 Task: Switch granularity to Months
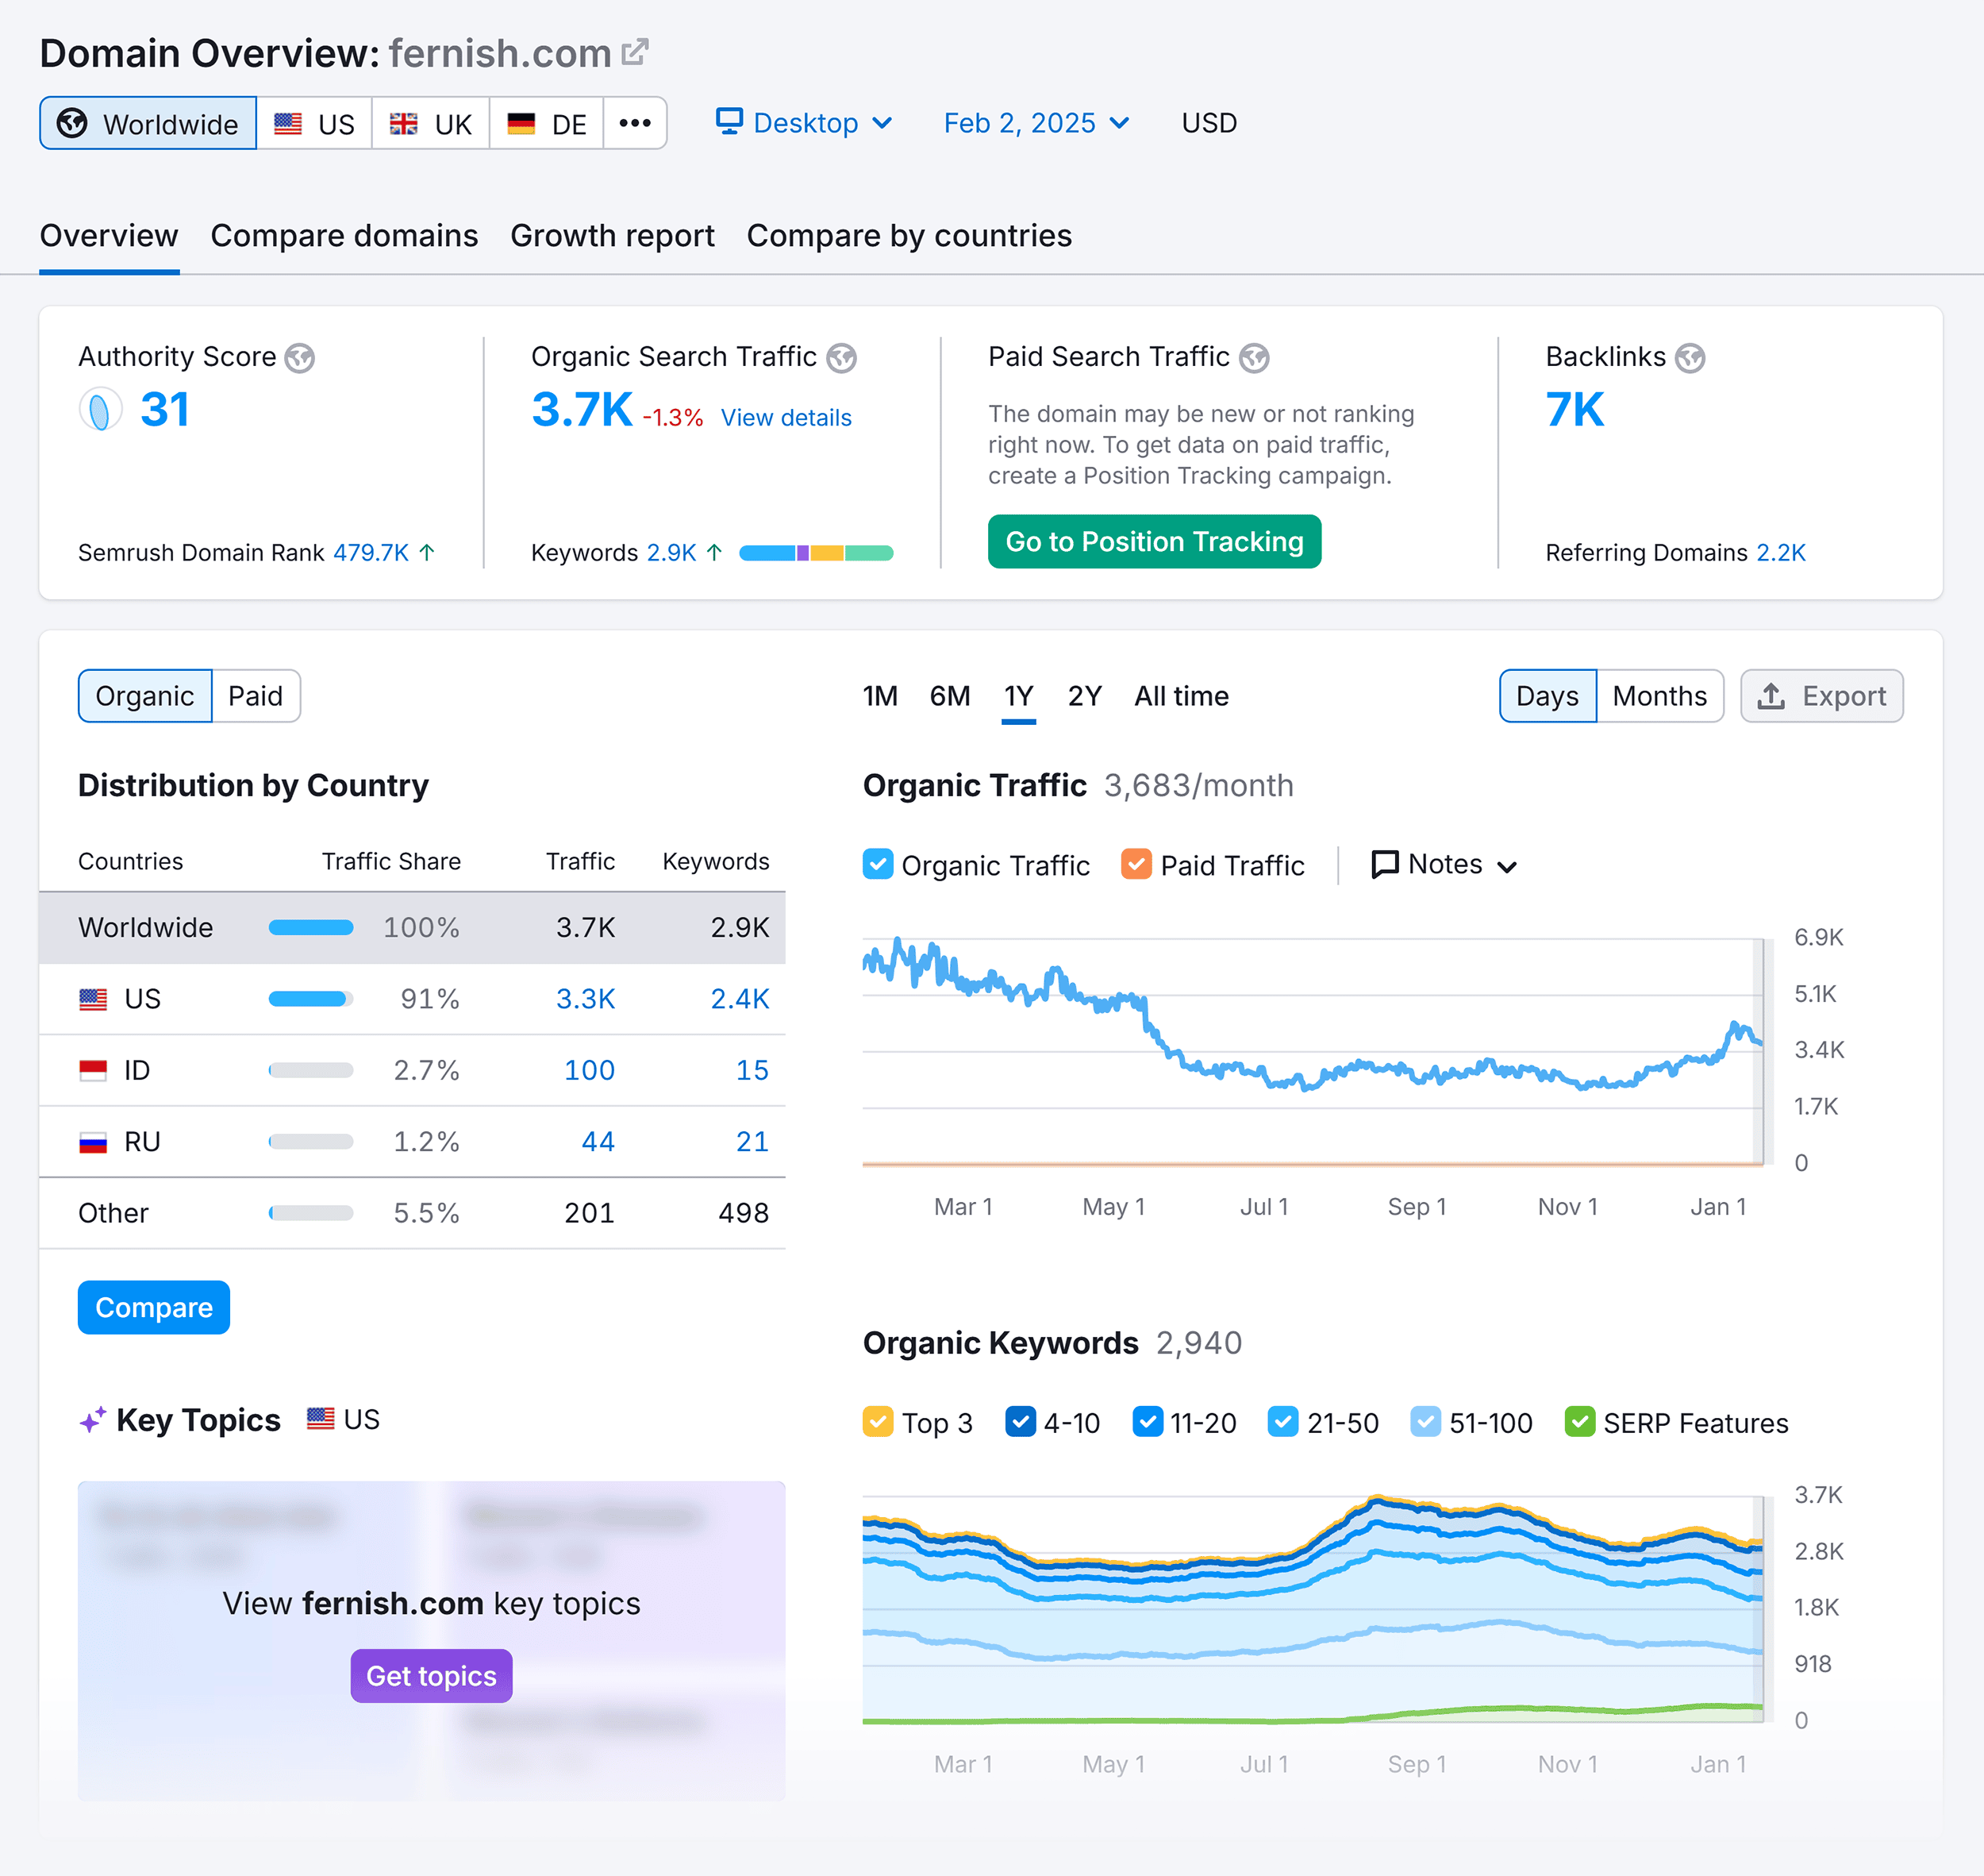pos(1660,696)
